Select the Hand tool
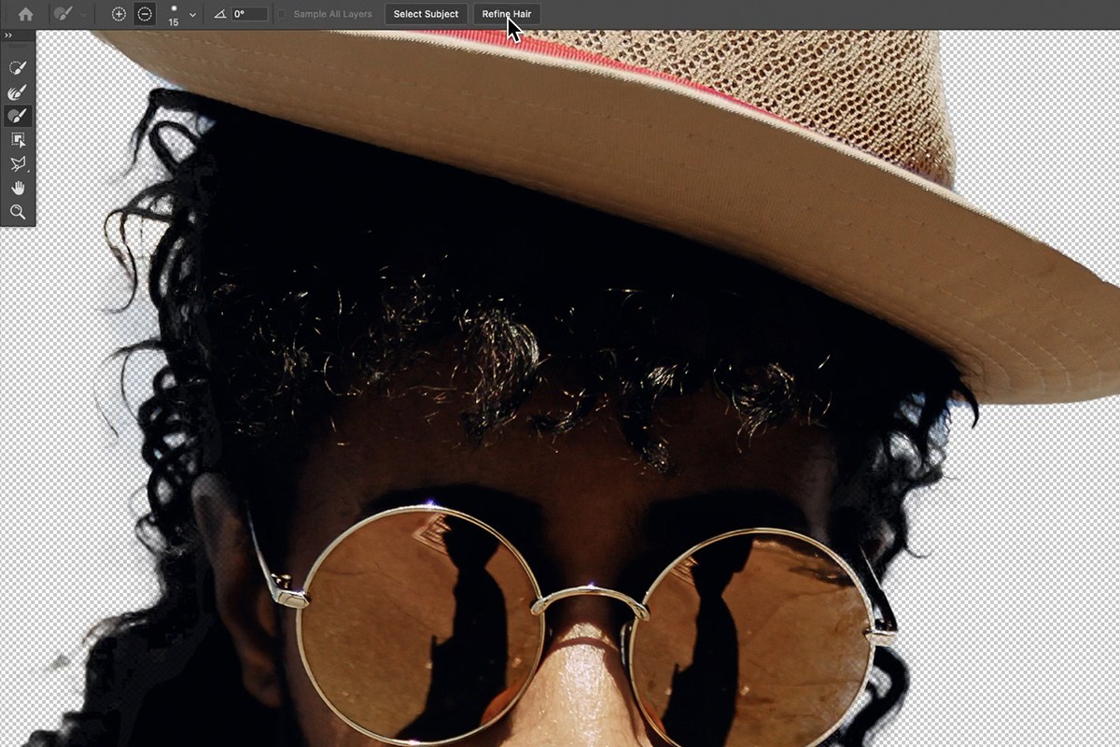 [18, 188]
